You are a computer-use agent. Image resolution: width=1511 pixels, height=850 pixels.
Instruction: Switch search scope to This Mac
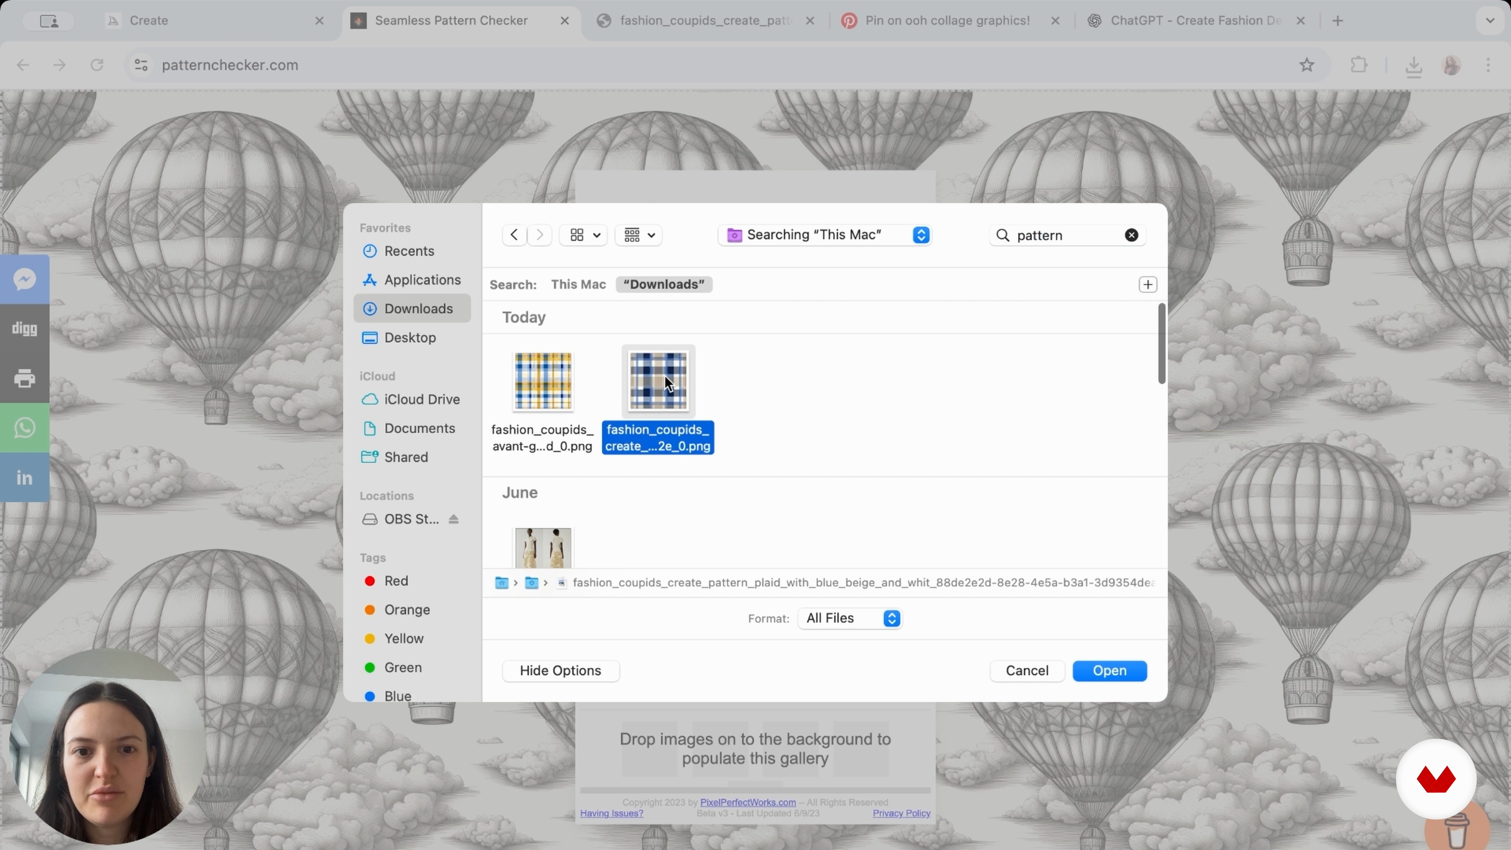pyautogui.click(x=578, y=285)
